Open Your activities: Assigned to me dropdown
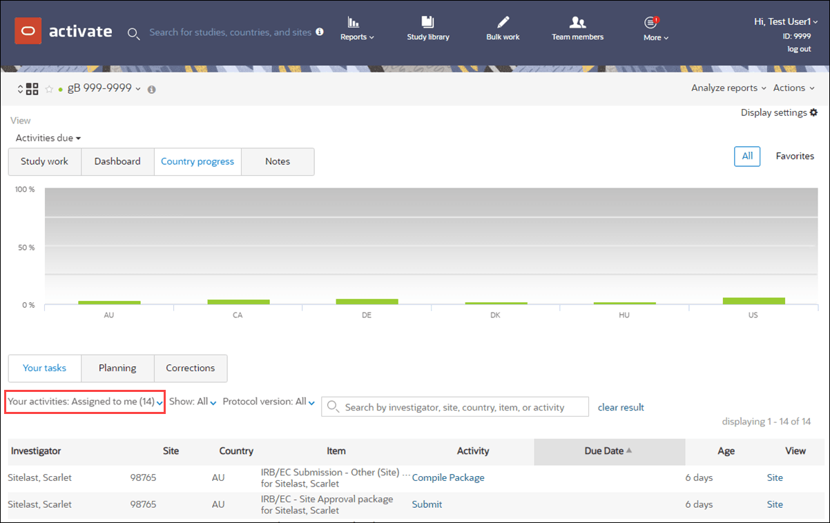 click(x=86, y=402)
